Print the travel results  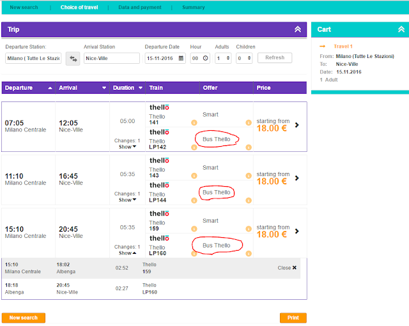293,318
